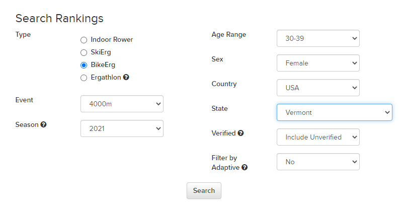403x202 pixels.
Task: Select the BikeErg radio button
Action: (84, 65)
